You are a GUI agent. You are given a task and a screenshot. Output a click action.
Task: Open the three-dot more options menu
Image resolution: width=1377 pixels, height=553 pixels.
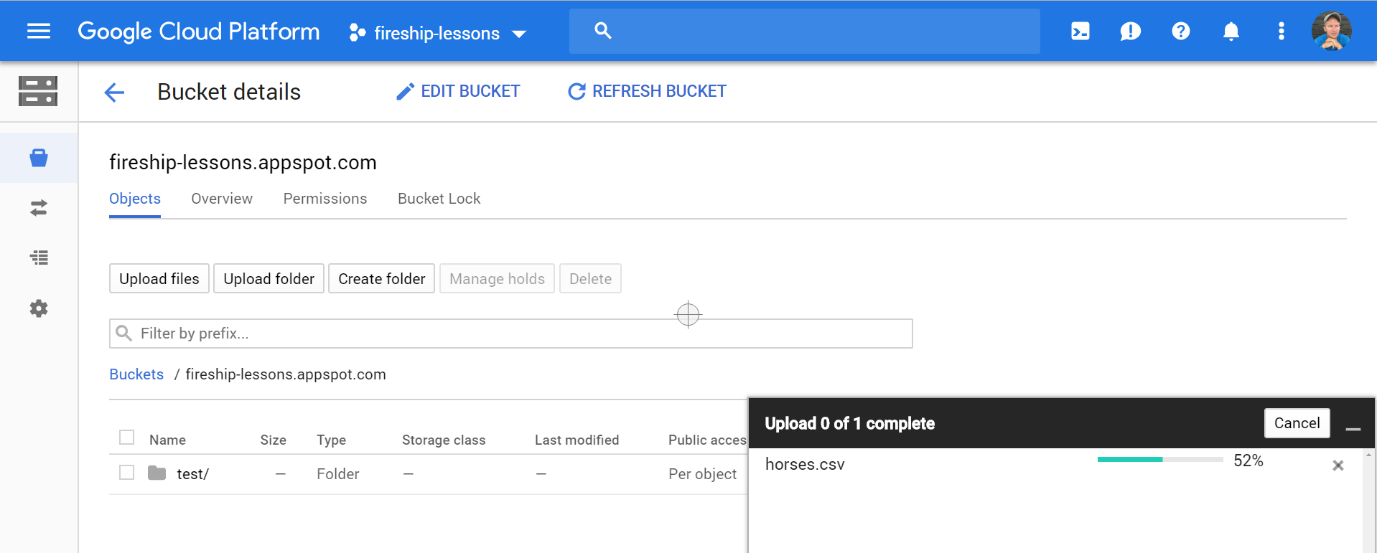1281,31
